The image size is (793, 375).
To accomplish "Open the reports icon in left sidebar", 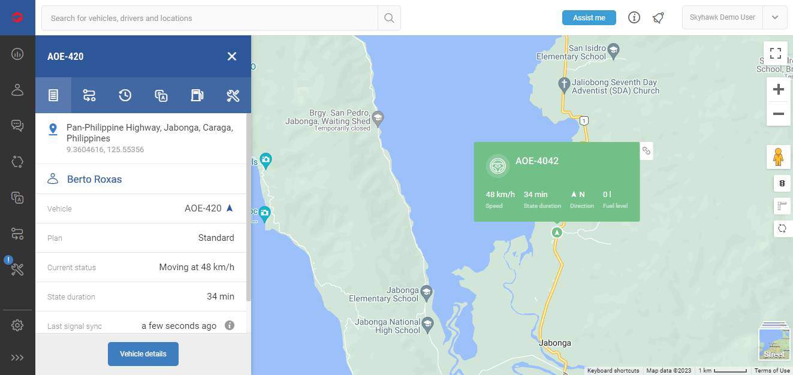I will click(x=17, y=197).
